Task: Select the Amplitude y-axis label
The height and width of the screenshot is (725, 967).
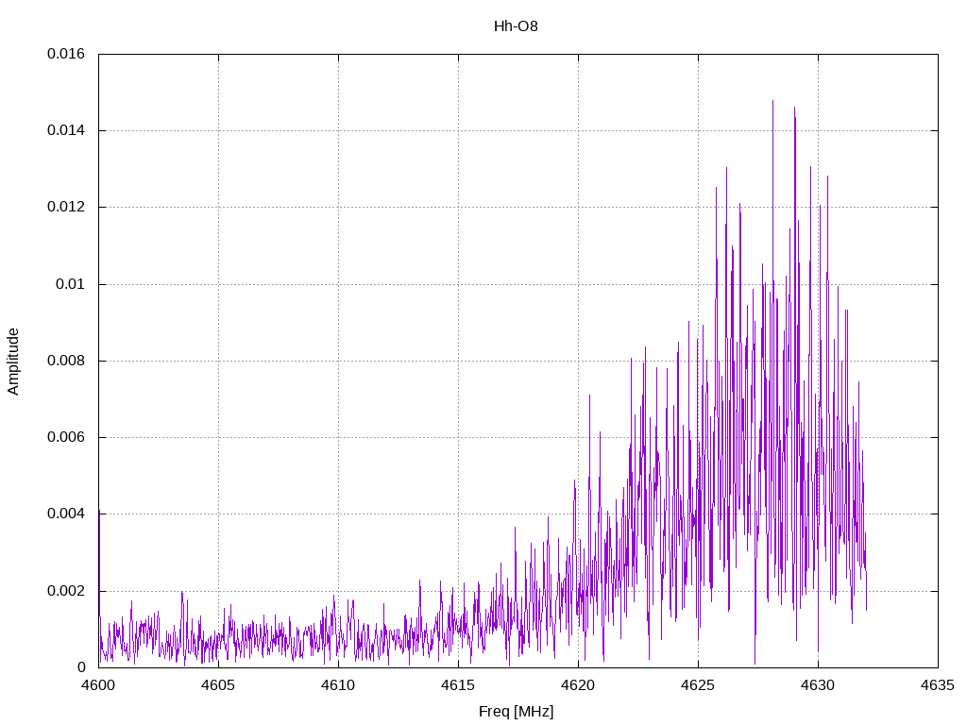Action: [13, 362]
